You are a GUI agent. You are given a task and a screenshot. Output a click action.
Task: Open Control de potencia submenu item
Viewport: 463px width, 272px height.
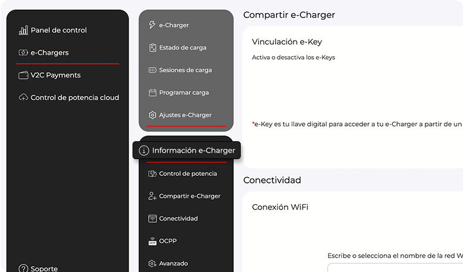[x=188, y=174]
